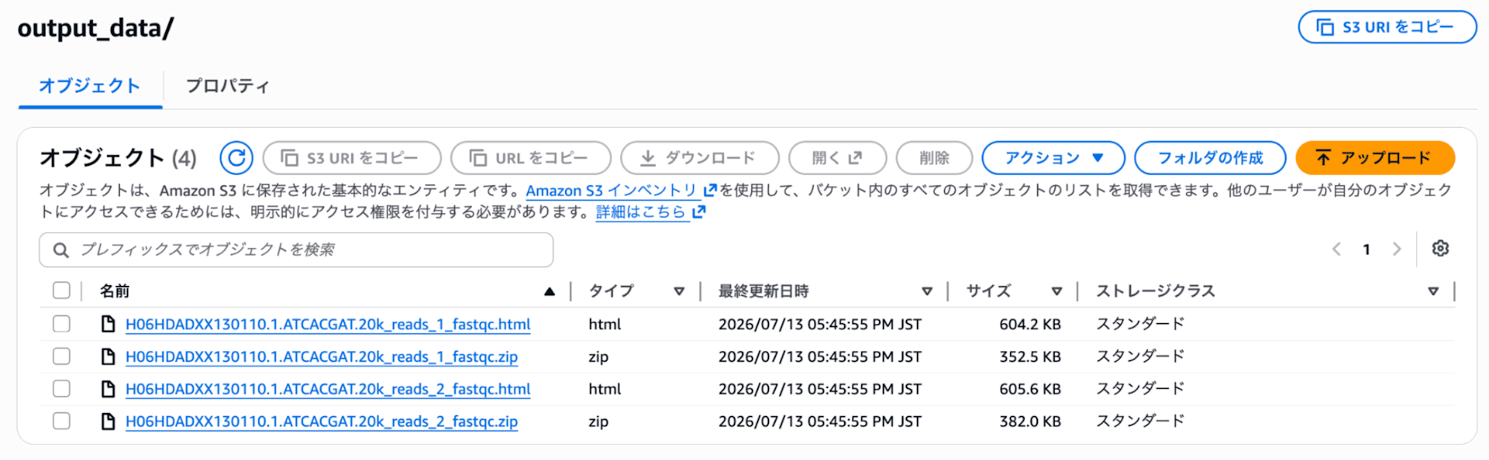Click the refresh objects icon
The height and width of the screenshot is (460, 1489).
[236, 158]
